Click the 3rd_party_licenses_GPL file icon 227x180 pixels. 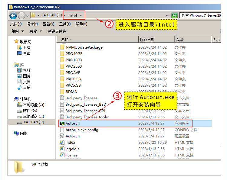tap(62, 111)
